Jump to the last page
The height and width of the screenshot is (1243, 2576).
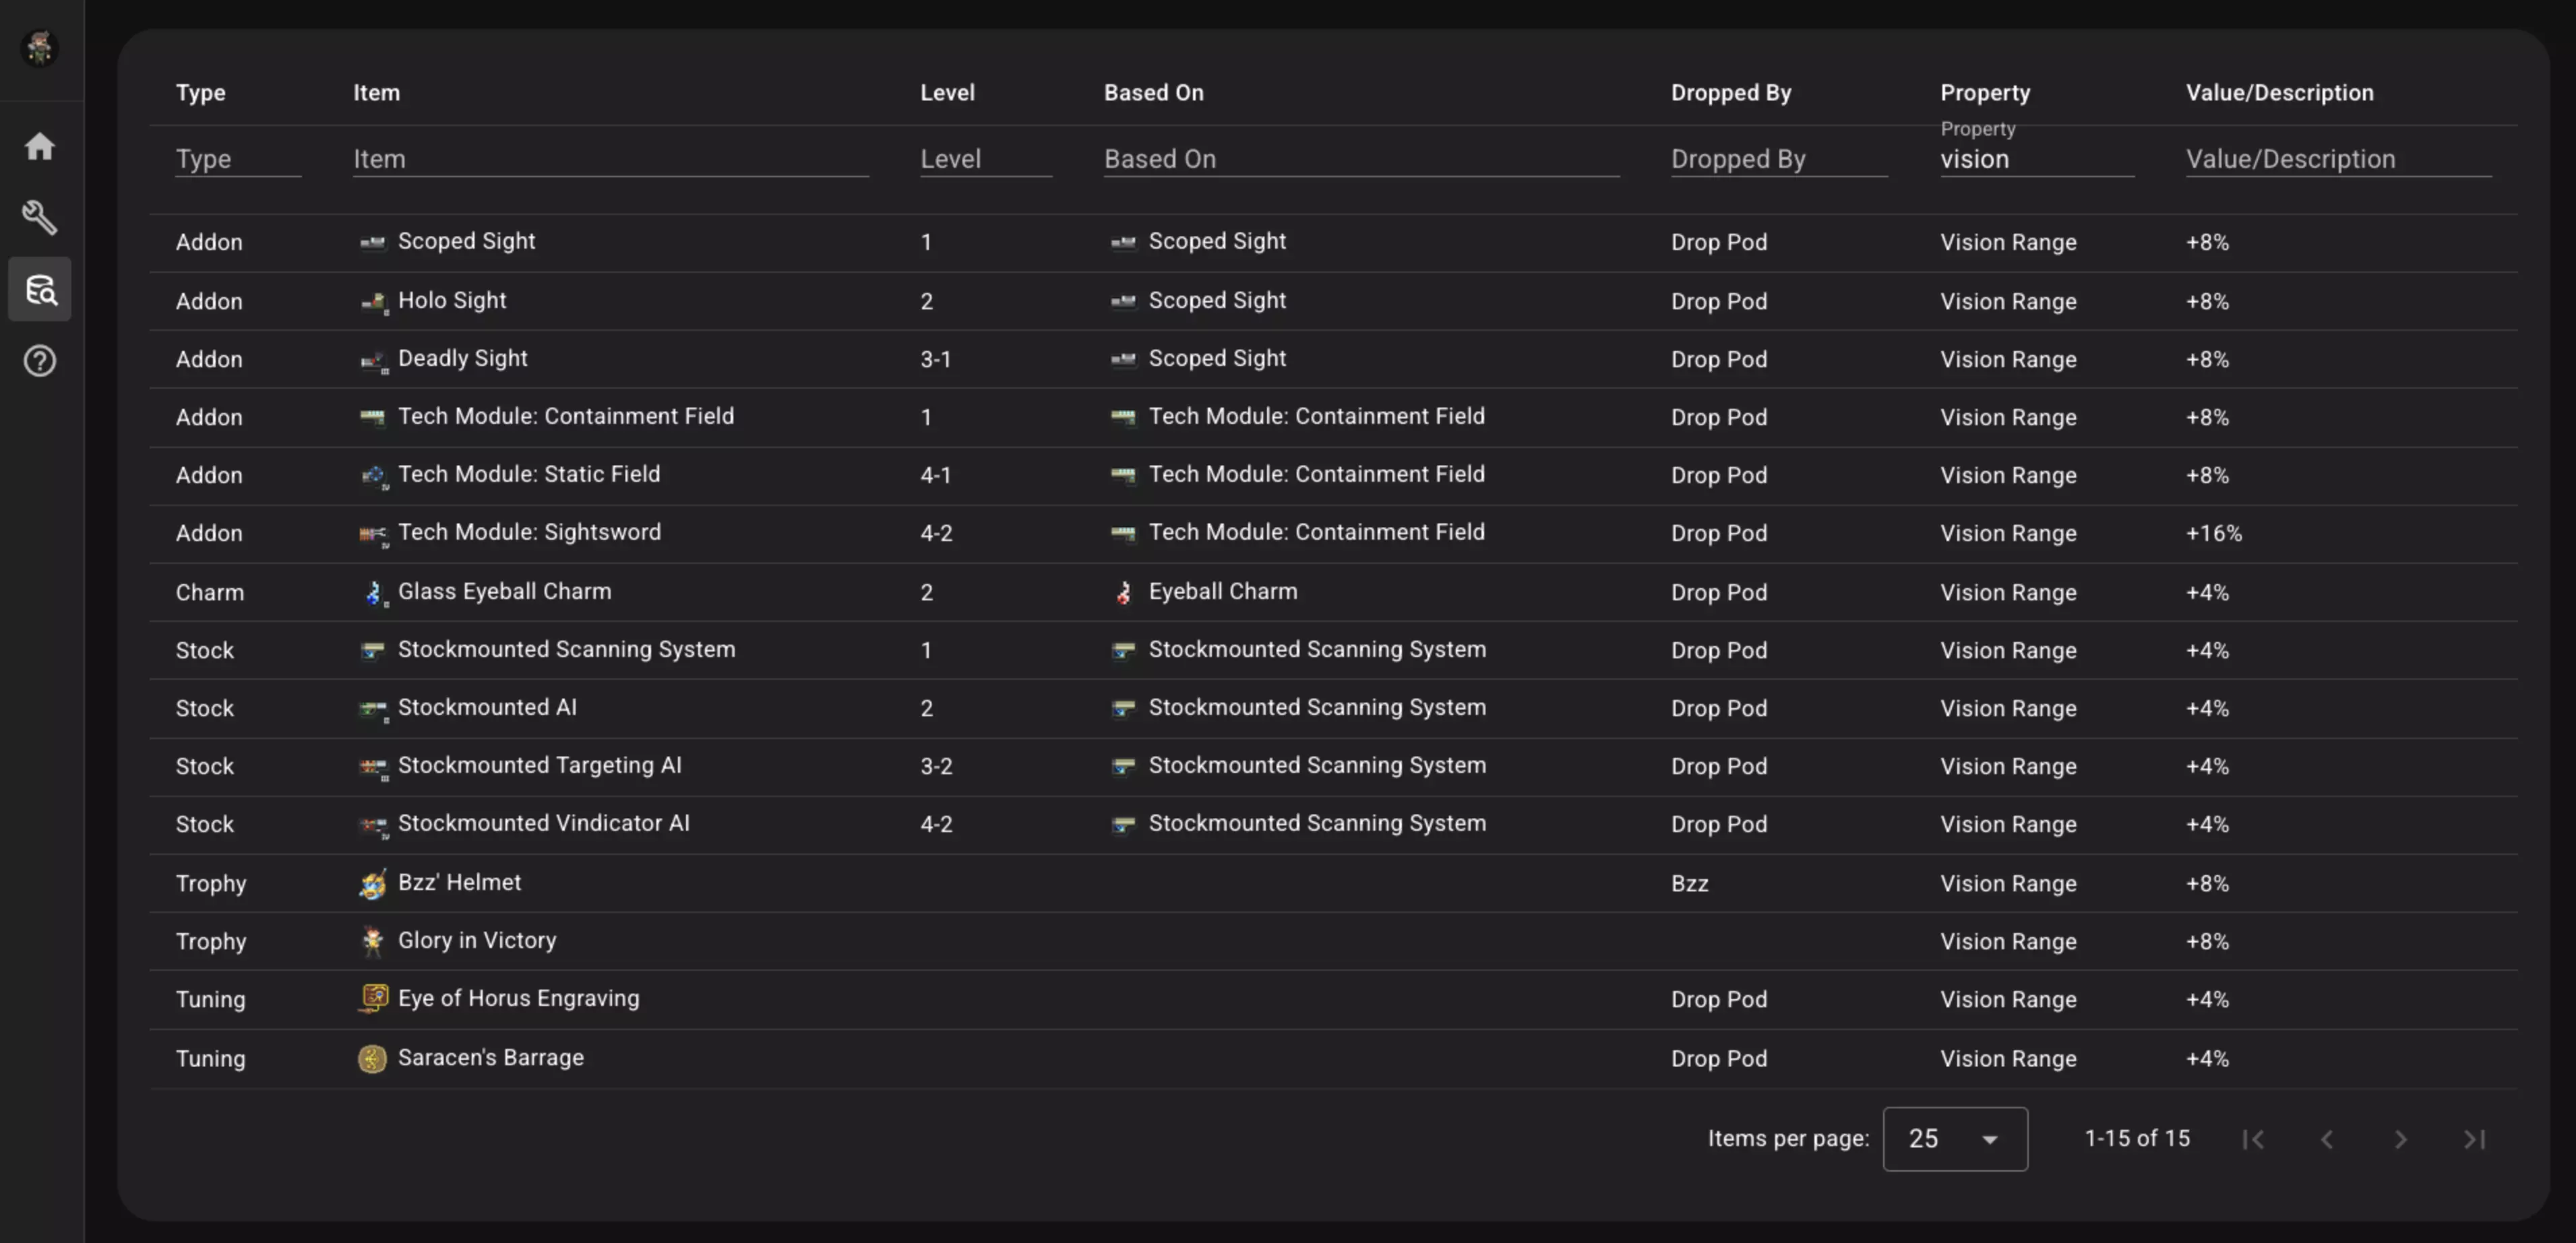click(x=2474, y=1139)
